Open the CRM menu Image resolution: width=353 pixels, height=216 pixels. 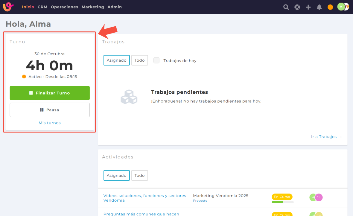tap(42, 7)
